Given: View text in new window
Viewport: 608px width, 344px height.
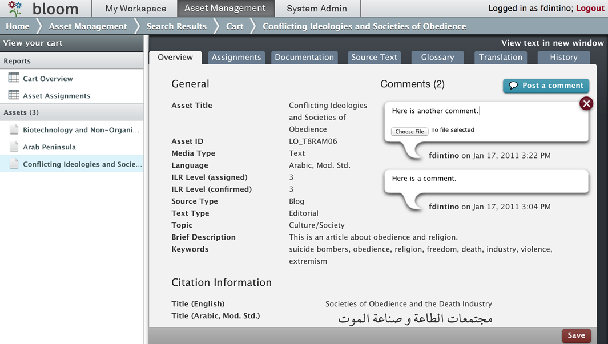Looking at the screenshot, I should click(x=552, y=43).
